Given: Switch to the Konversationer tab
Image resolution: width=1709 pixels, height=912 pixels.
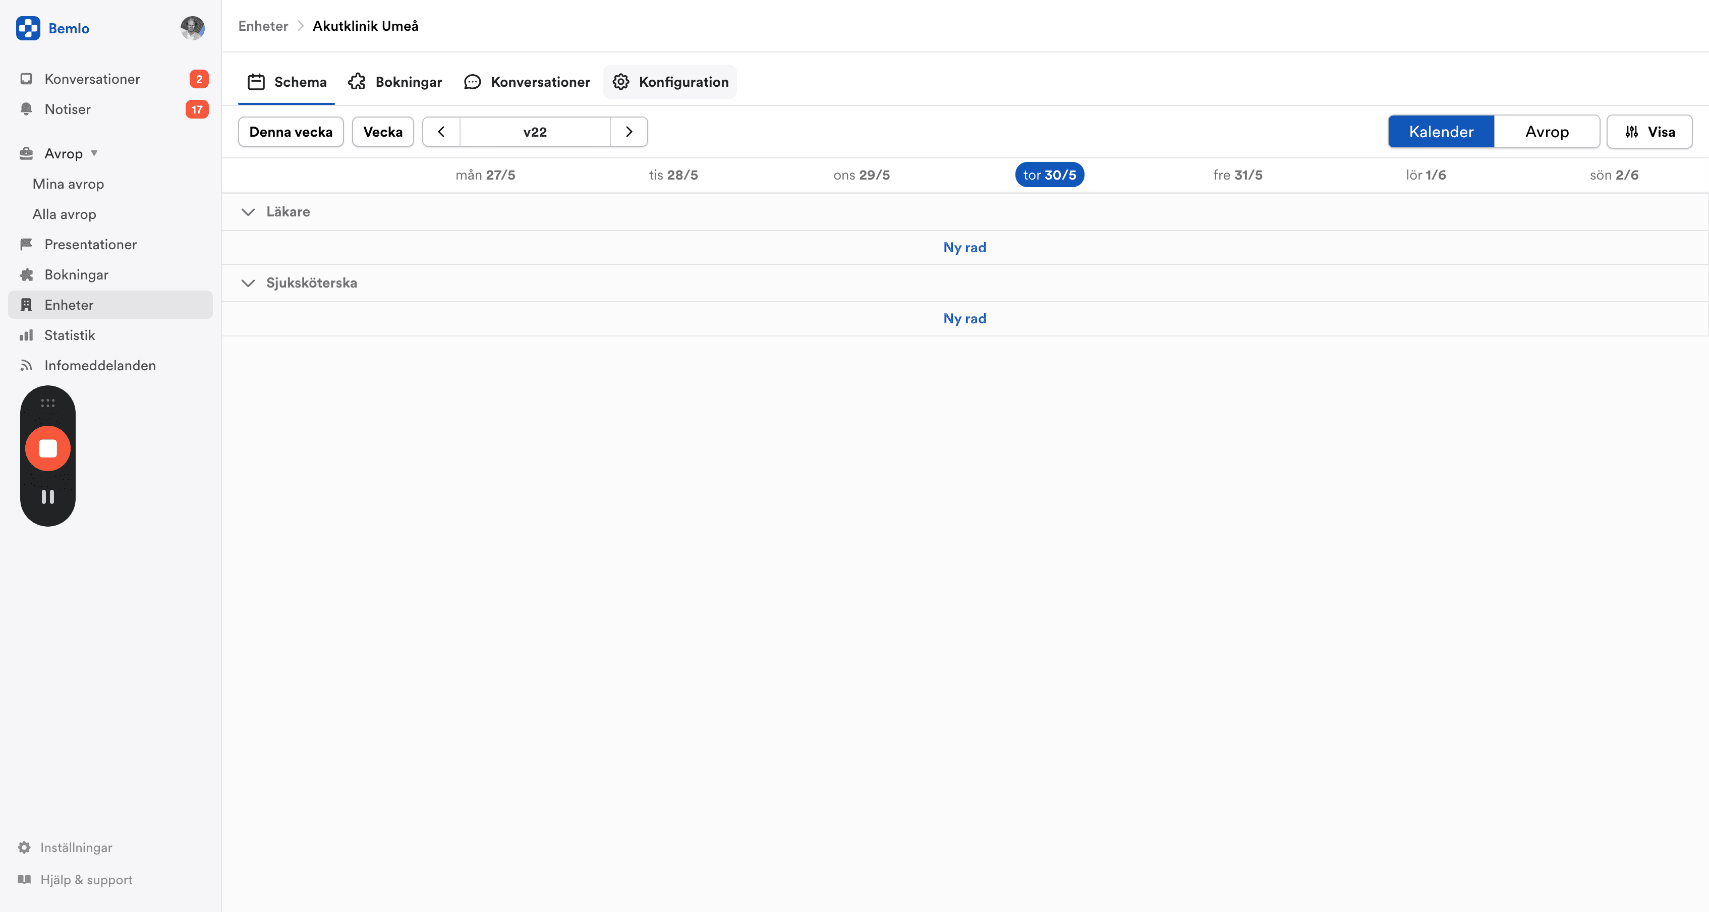Looking at the screenshot, I should pyautogui.click(x=527, y=82).
